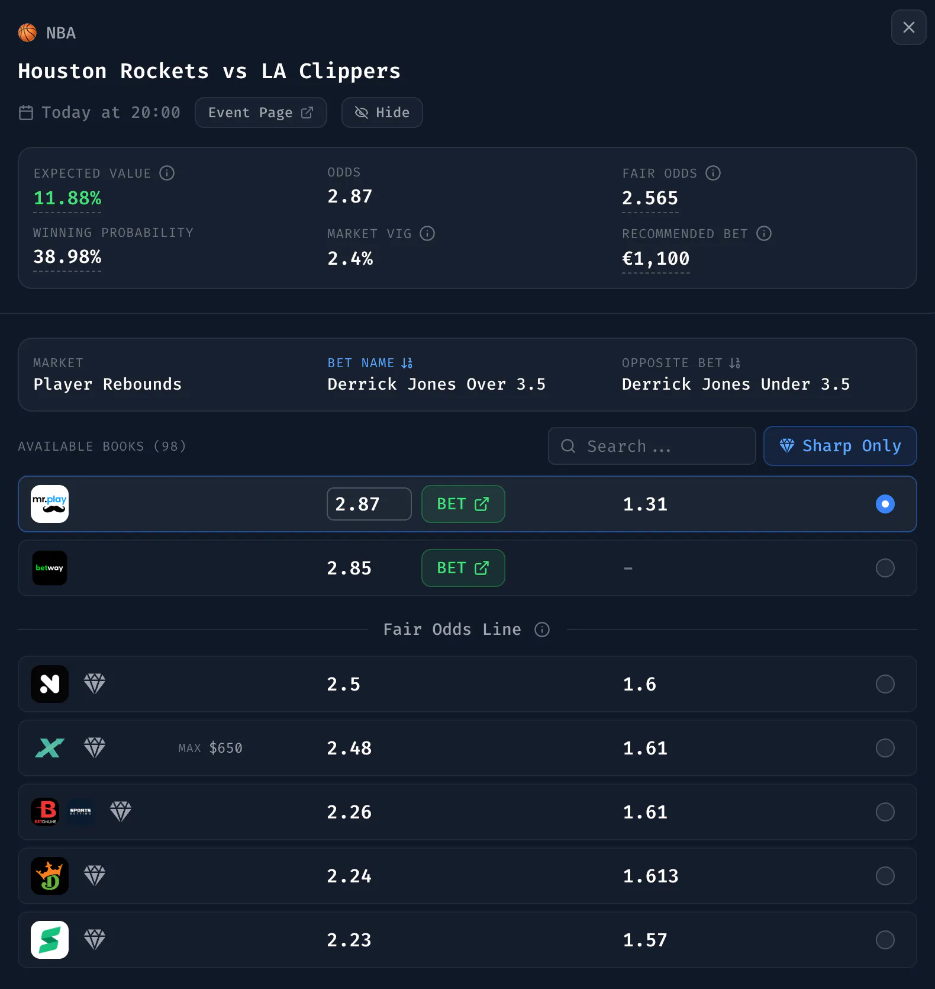Click the green S bookmaker logo
935x989 pixels.
50,940
